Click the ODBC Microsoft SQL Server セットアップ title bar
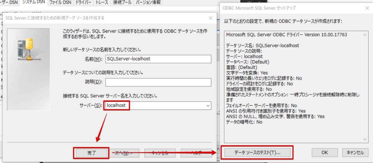The width and height of the screenshot is (373, 163). tap(296, 8)
